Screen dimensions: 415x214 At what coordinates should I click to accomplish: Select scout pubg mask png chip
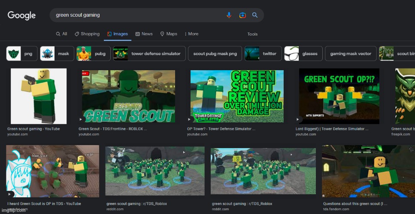click(215, 53)
